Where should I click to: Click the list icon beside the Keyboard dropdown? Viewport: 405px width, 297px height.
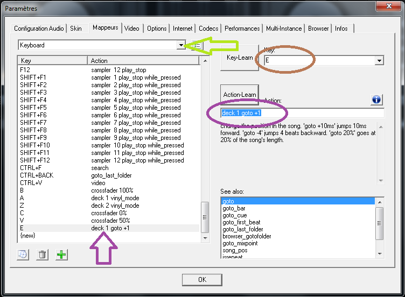coord(197,45)
